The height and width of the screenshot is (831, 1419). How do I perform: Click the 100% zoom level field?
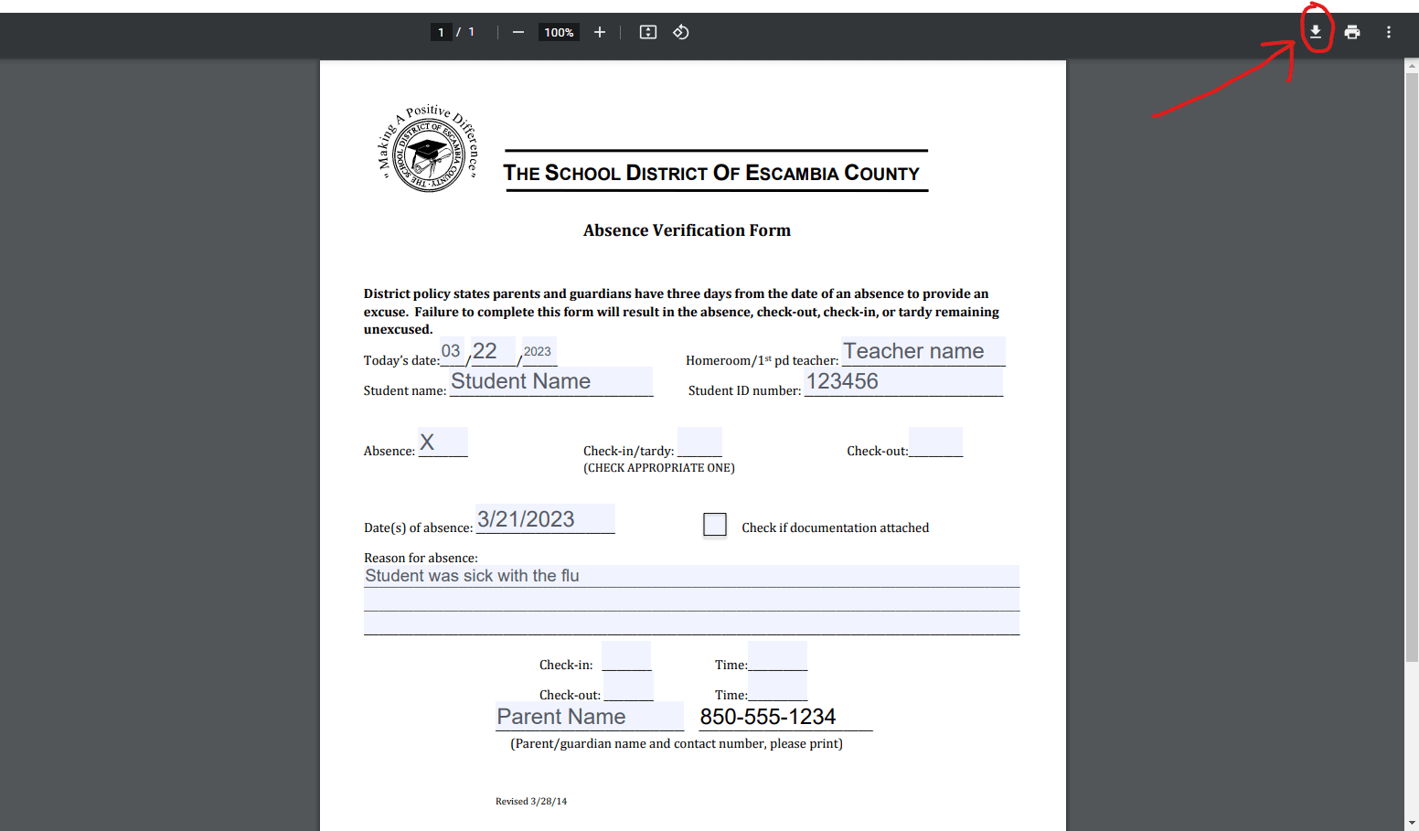coord(559,32)
